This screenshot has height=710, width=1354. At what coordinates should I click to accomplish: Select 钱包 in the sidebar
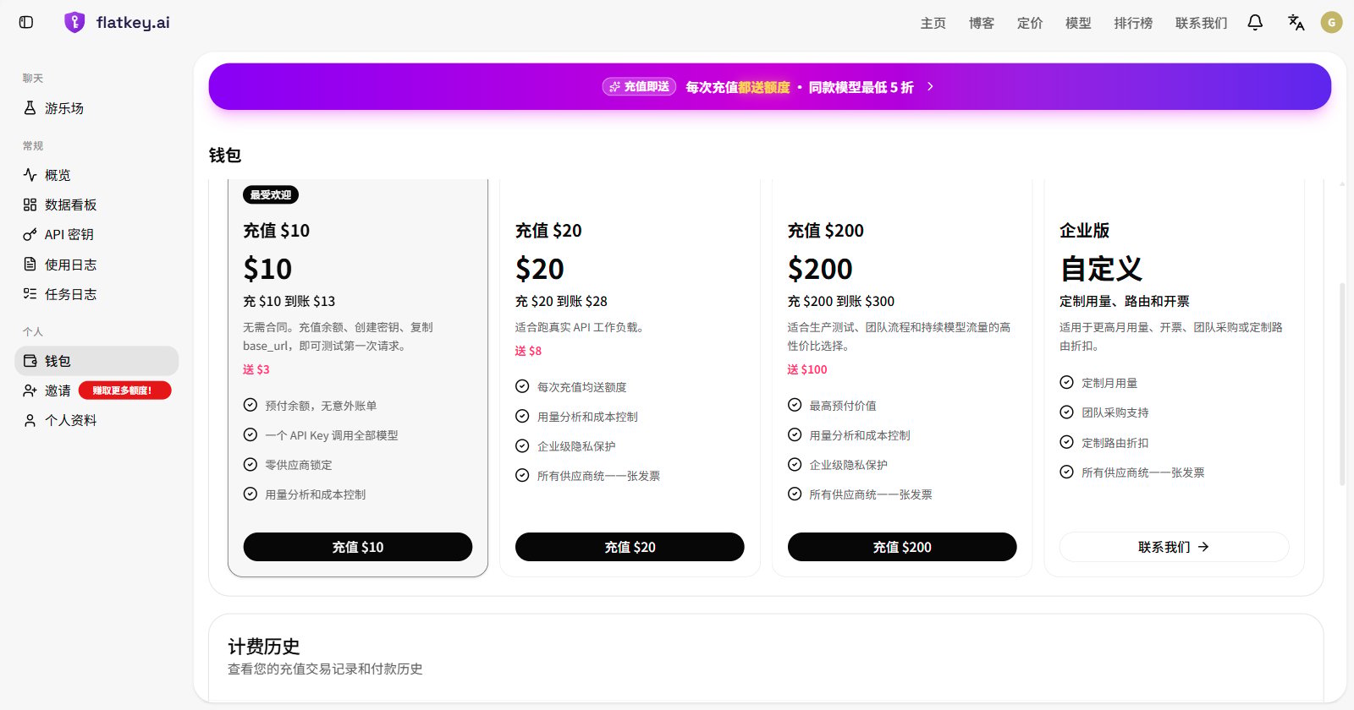click(96, 361)
